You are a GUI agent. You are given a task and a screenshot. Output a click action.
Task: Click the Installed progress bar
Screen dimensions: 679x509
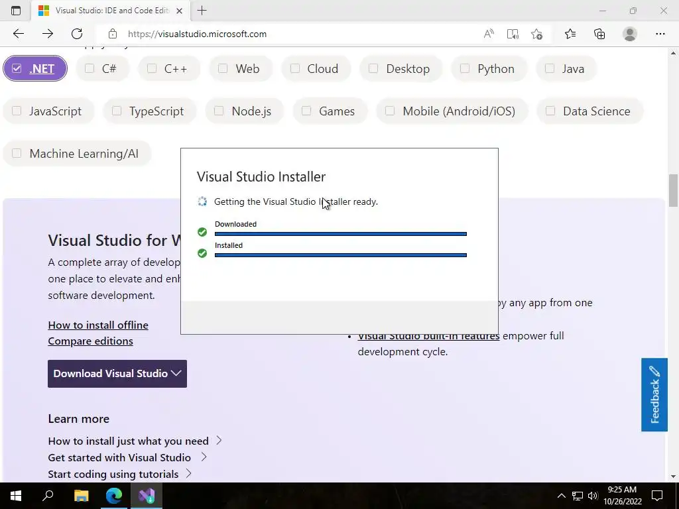(340, 255)
